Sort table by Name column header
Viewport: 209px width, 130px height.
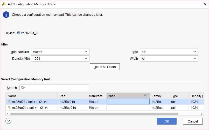pos(31,96)
